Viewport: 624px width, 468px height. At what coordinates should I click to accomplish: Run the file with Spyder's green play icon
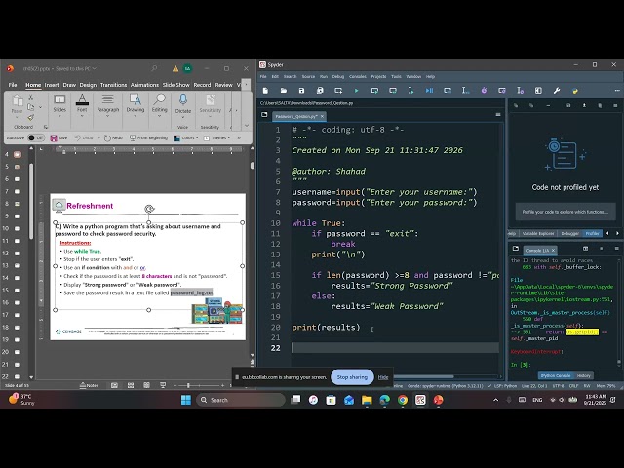(356, 91)
